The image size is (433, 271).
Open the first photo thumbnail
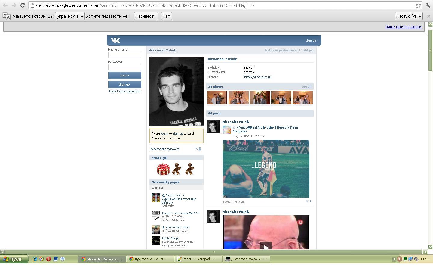[217, 98]
